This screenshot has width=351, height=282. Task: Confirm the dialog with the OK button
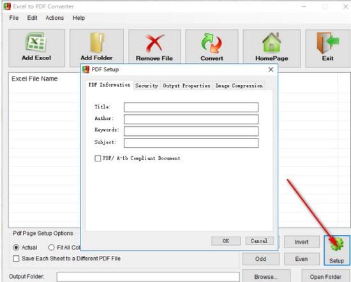tap(226, 241)
